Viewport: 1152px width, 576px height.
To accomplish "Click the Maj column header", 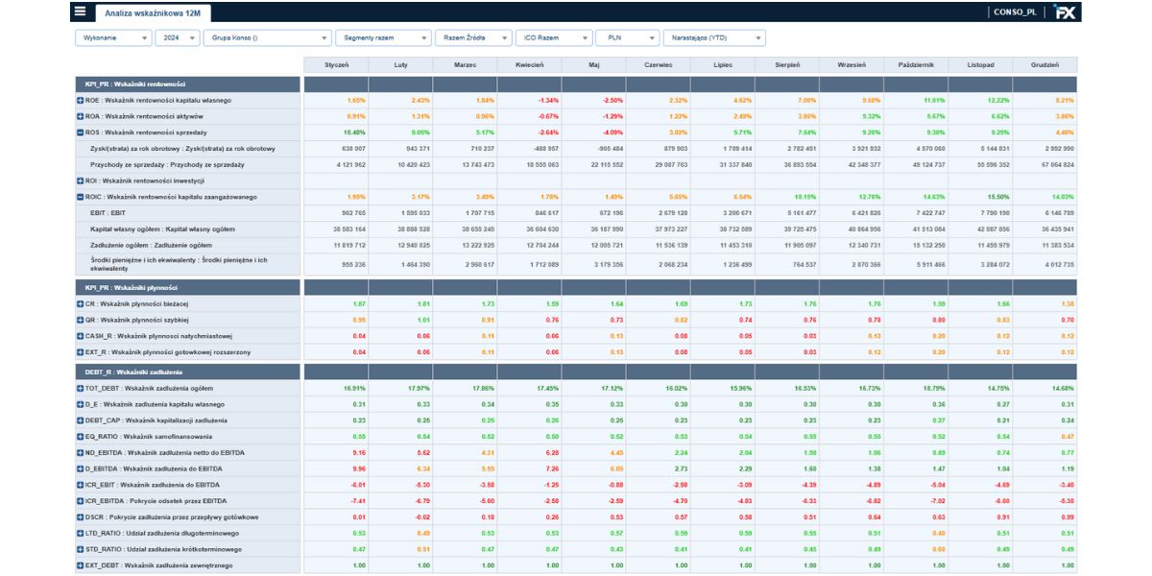I will pos(593,64).
